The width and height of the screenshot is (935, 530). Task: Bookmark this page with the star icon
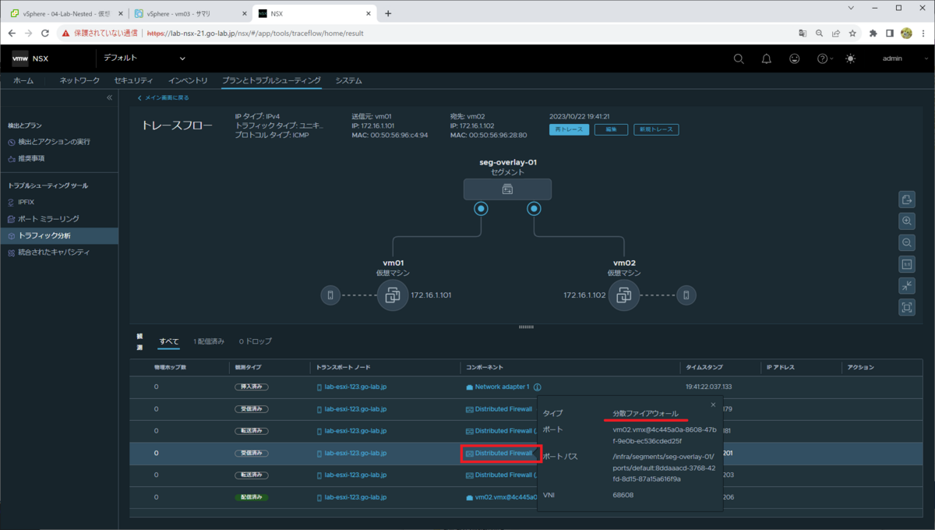853,34
